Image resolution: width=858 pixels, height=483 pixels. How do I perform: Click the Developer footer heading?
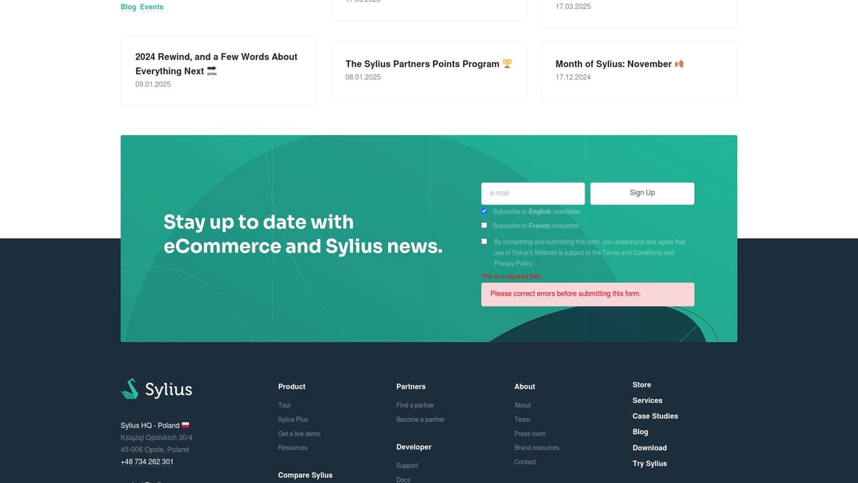[414, 447]
